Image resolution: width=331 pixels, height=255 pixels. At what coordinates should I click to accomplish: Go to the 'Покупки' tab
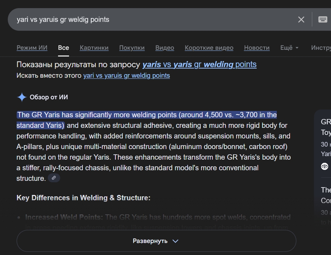[x=132, y=48]
